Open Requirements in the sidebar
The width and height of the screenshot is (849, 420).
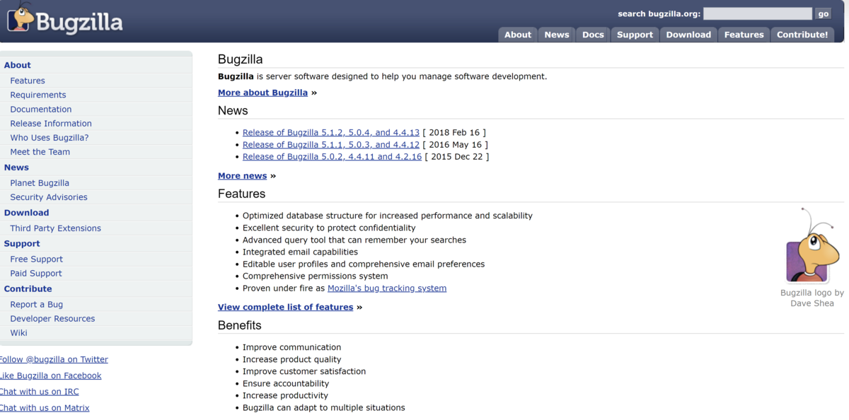click(x=38, y=95)
